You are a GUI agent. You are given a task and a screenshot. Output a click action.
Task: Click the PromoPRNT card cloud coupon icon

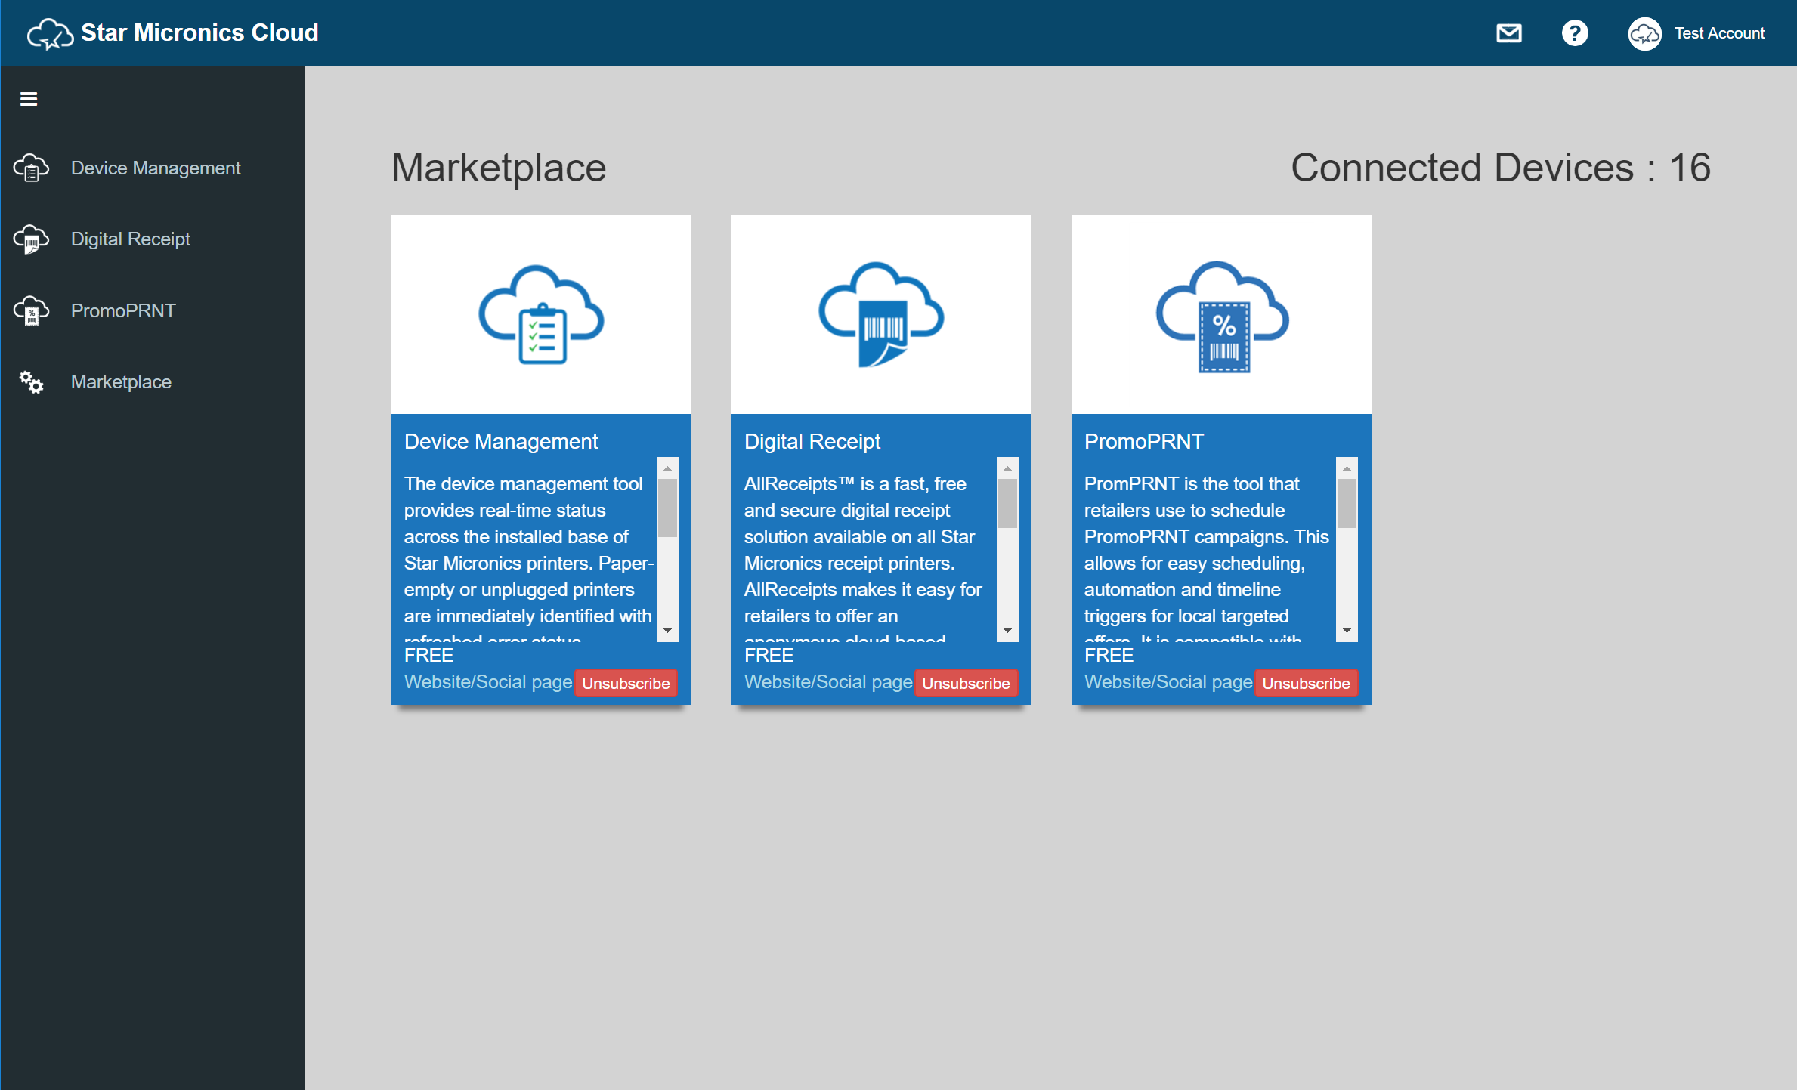click(1221, 316)
